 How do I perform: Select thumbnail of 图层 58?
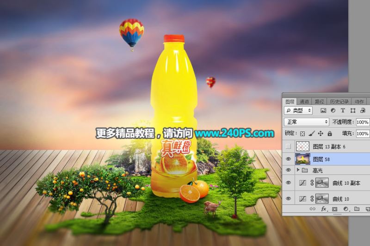click(x=302, y=159)
